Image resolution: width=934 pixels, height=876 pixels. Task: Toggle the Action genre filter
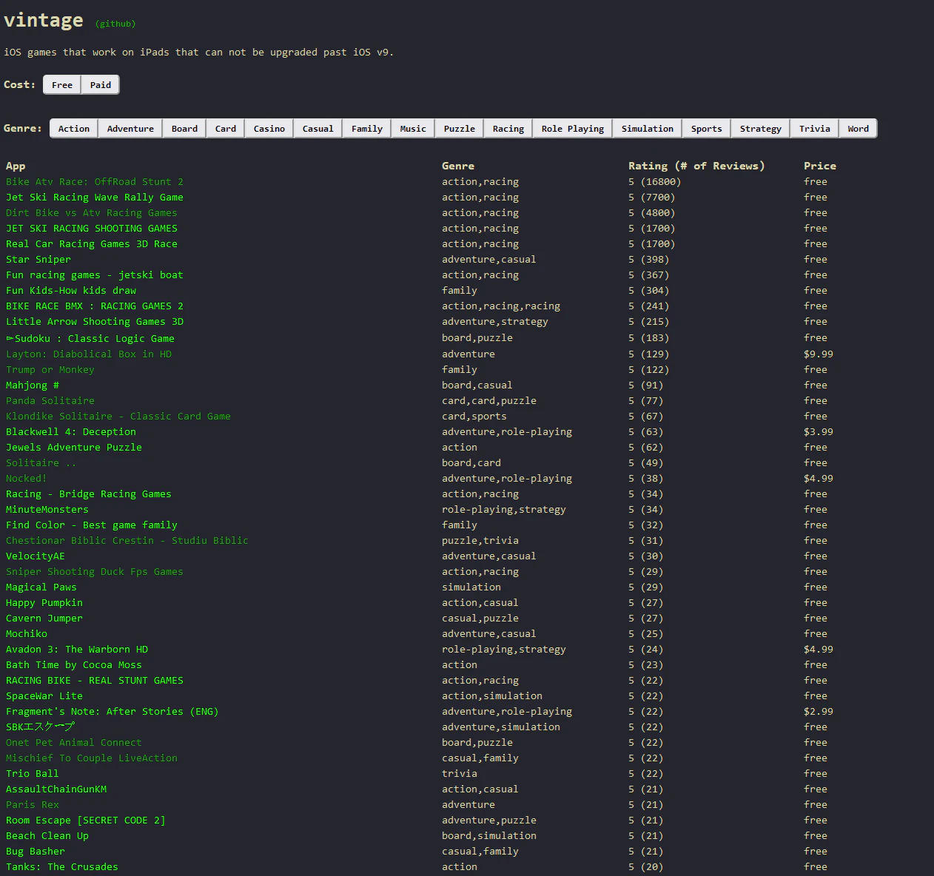point(74,129)
